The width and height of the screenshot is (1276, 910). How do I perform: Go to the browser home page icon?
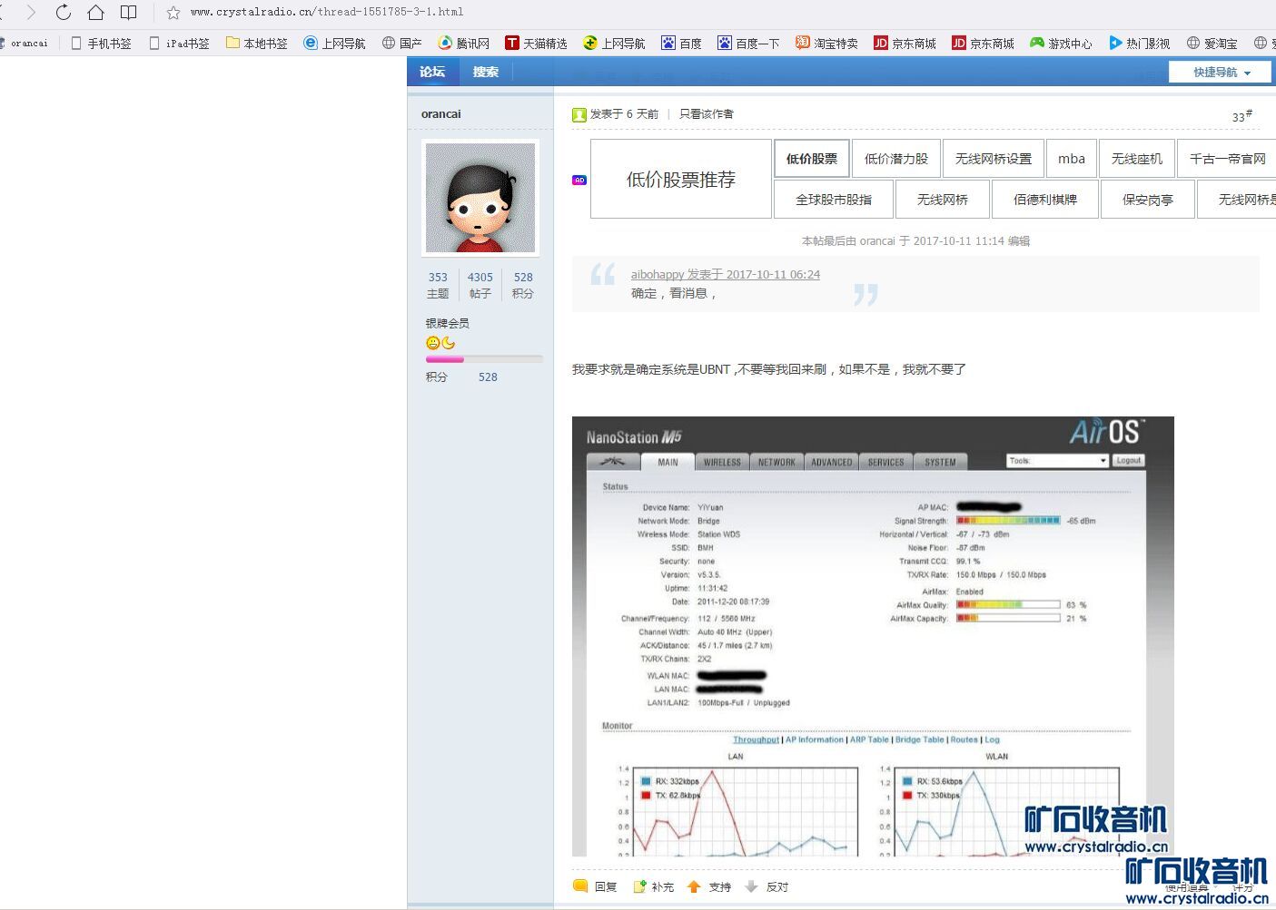[95, 13]
